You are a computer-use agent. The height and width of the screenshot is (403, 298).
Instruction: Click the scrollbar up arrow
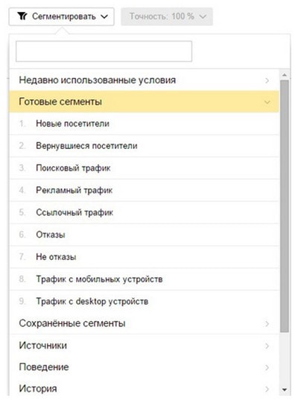(x=285, y=75)
